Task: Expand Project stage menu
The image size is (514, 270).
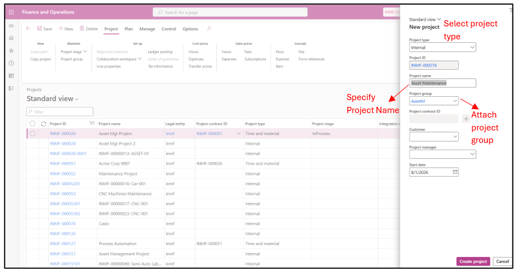Action: (x=74, y=52)
